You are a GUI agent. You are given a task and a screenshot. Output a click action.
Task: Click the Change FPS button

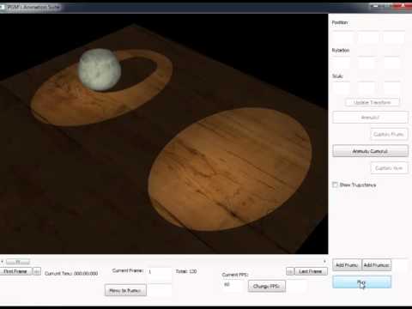pyautogui.click(x=267, y=286)
